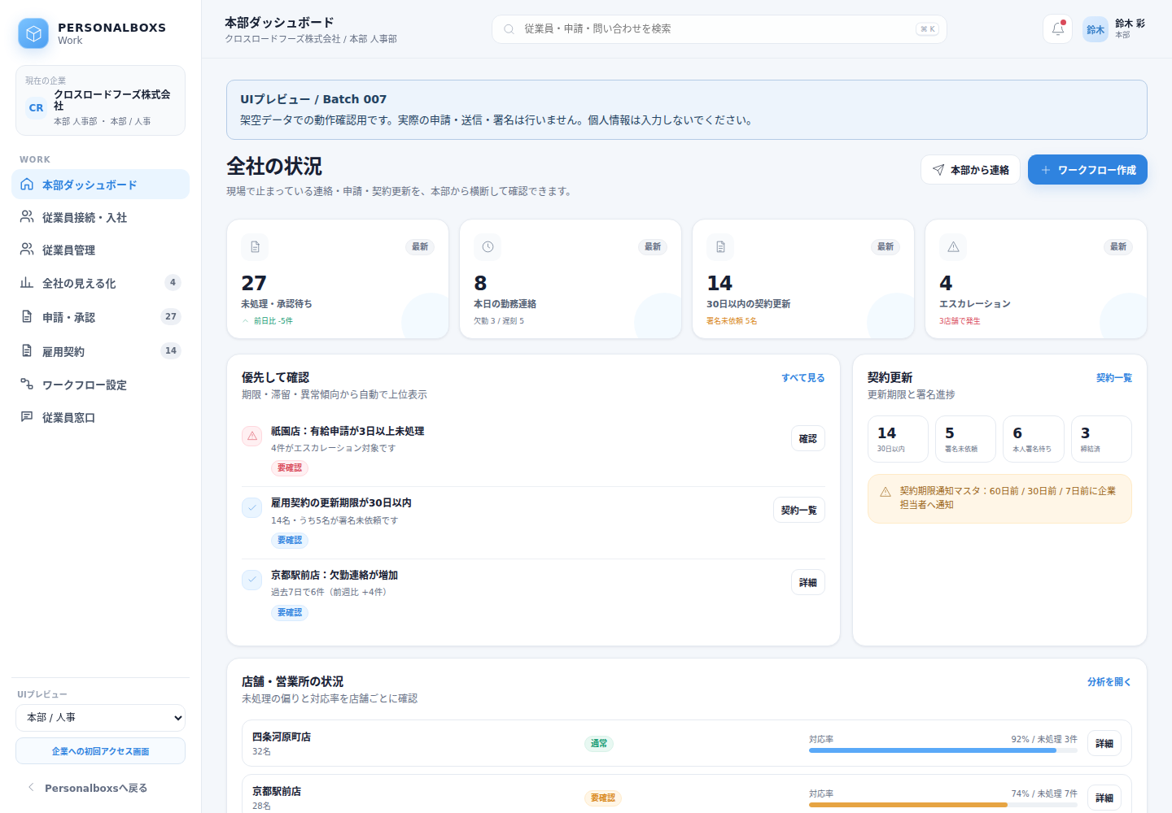Viewport: 1172px width, 813px height.
Task: Open 従業員窓口 sidebar item
Action: pyautogui.click(x=100, y=417)
